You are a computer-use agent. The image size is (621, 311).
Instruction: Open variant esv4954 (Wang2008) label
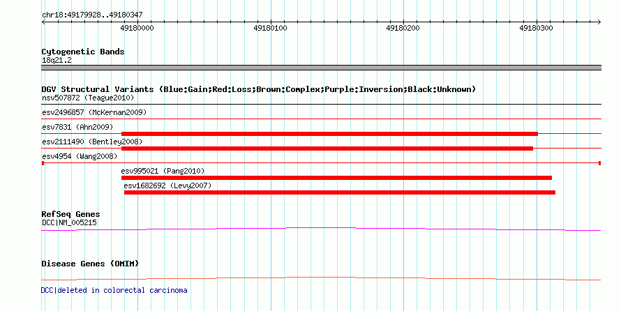tap(80, 157)
